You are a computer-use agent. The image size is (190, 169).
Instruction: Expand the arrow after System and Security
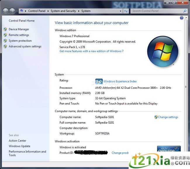[x=79, y=11]
